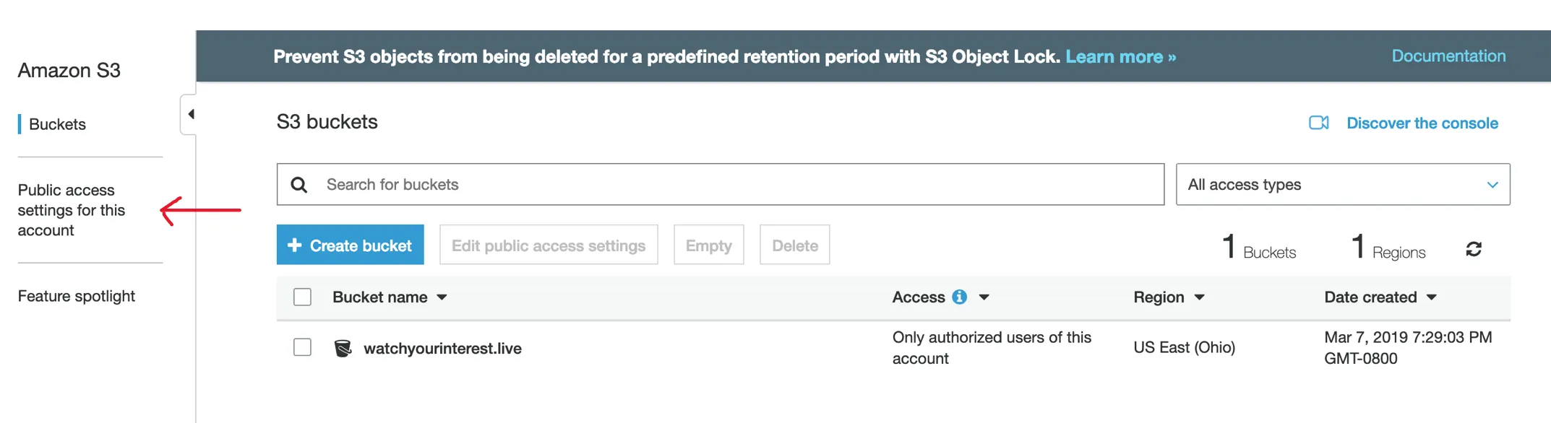The width and height of the screenshot is (1551, 423).
Task: Open Buckets in the left sidebar
Action: pos(57,124)
